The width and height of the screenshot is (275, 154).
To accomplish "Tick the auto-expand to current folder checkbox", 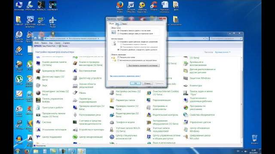I will click(x=119, y=60).
